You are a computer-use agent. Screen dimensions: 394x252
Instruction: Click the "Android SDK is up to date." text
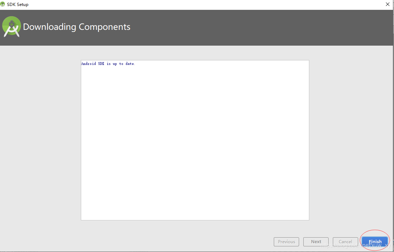108,64
